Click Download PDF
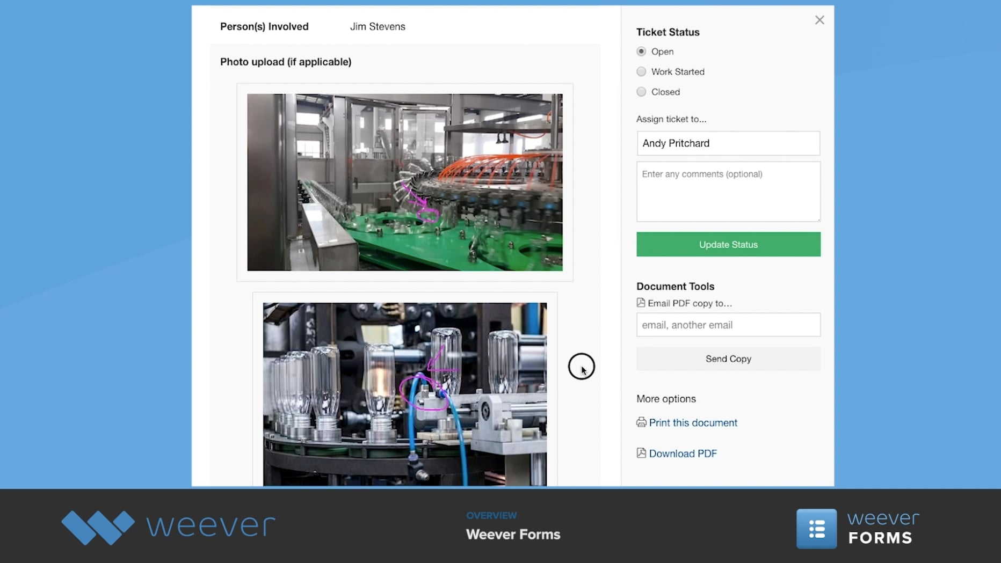The width and height of the screenshot is (1001, 563). point(683,453)
